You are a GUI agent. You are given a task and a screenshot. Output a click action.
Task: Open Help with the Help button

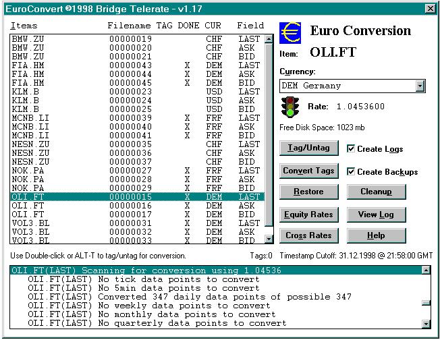coord(376,236)
